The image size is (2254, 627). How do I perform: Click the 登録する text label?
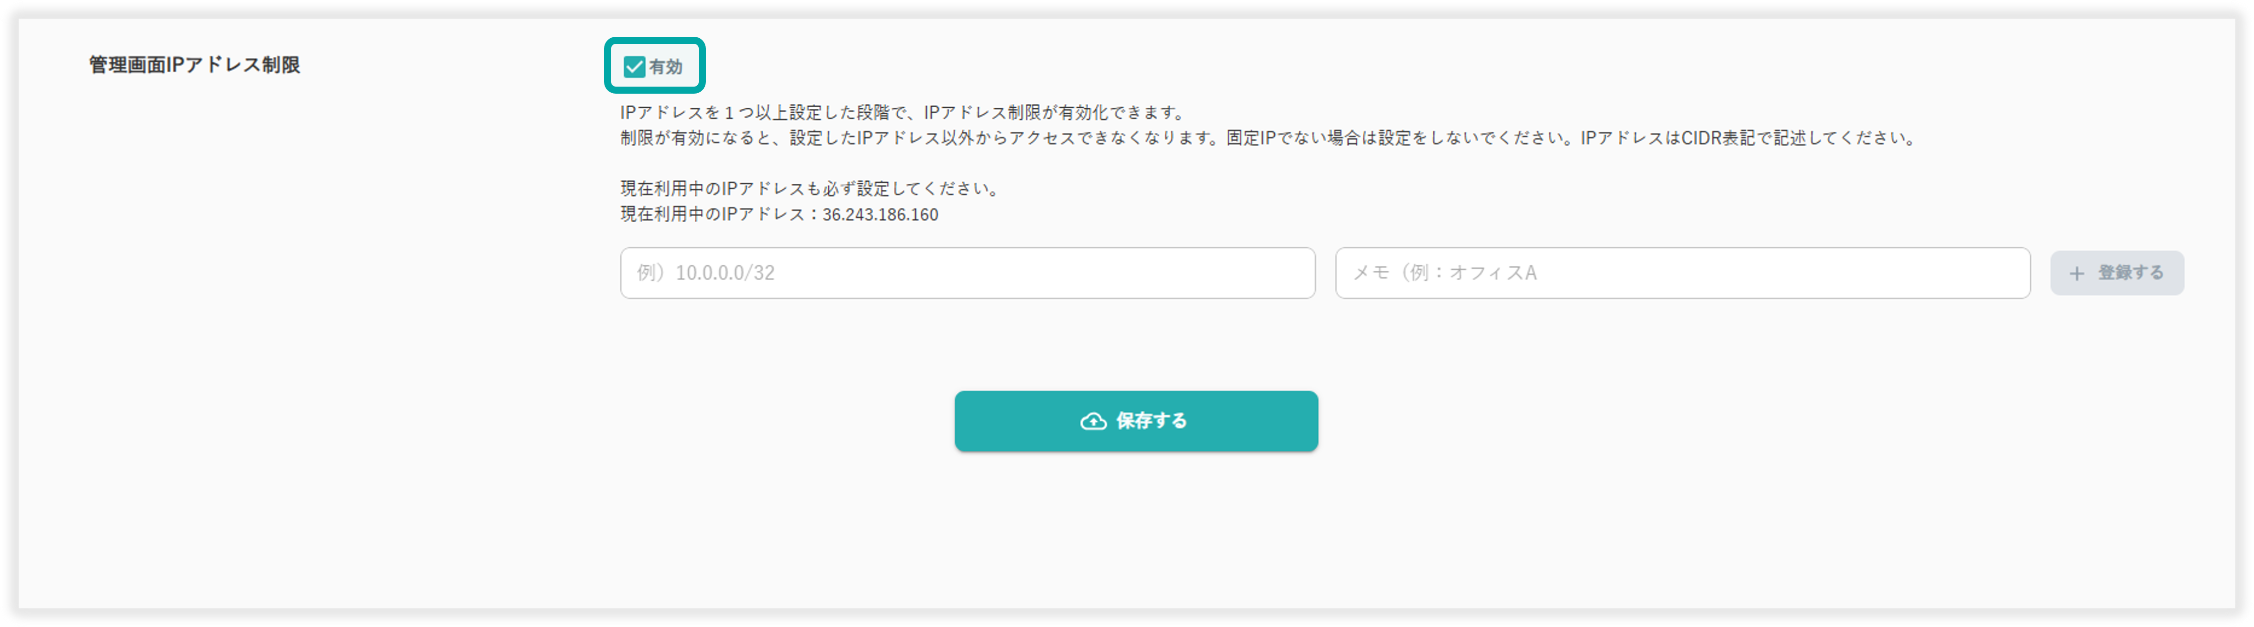pyautogui.click(x=2131, y=273)
